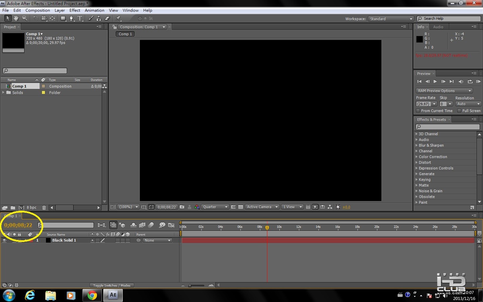The height and width of the screenshot is (302, 483).
Task: Select the Hand tool
Action: point(16,18)
